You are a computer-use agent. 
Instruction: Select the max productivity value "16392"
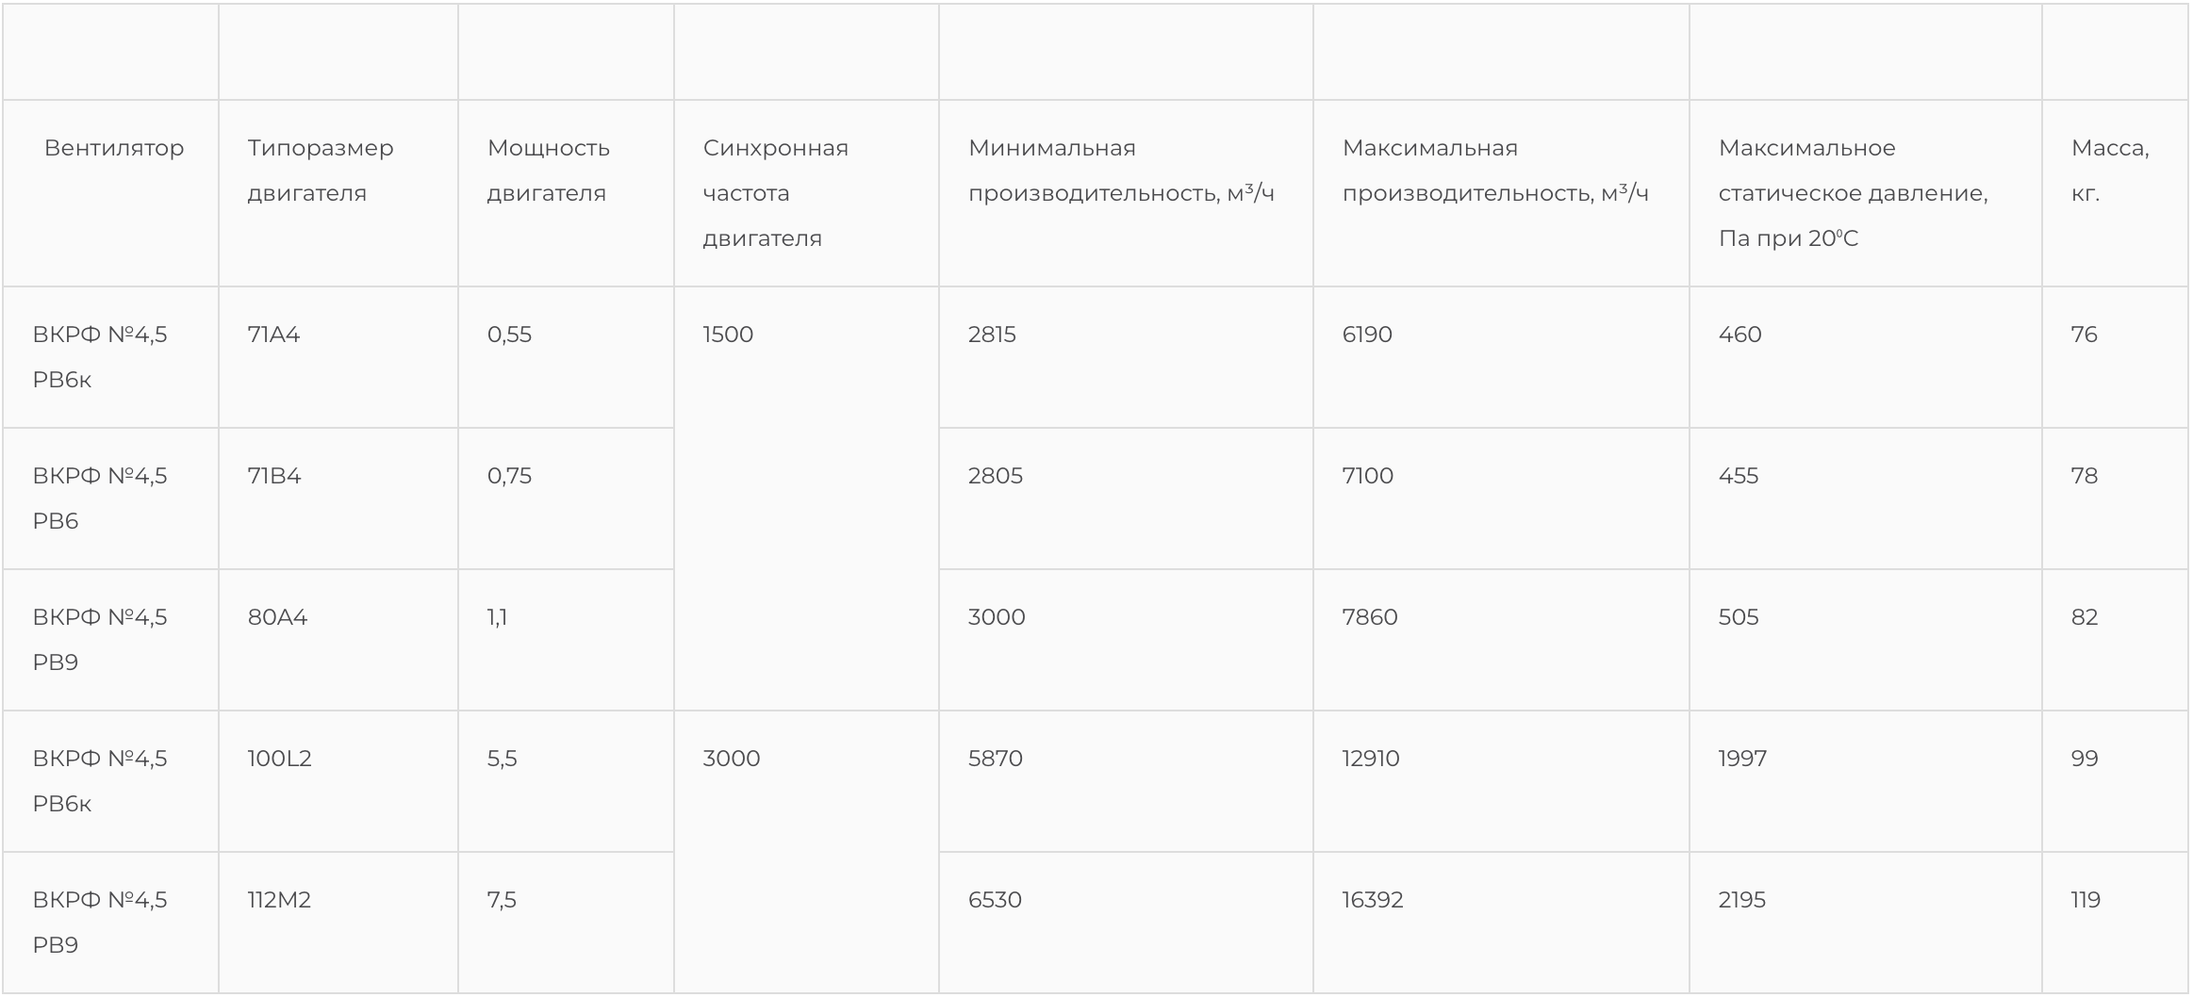1372,900
